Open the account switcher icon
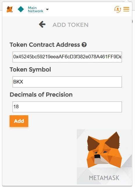 tap(118, 9)
